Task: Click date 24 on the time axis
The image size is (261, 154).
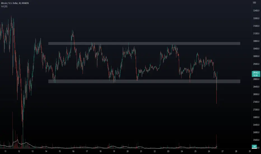Action: click(182, 151)
